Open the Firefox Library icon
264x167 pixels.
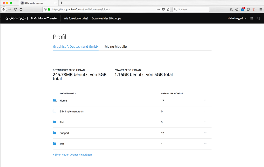(231, 9)
